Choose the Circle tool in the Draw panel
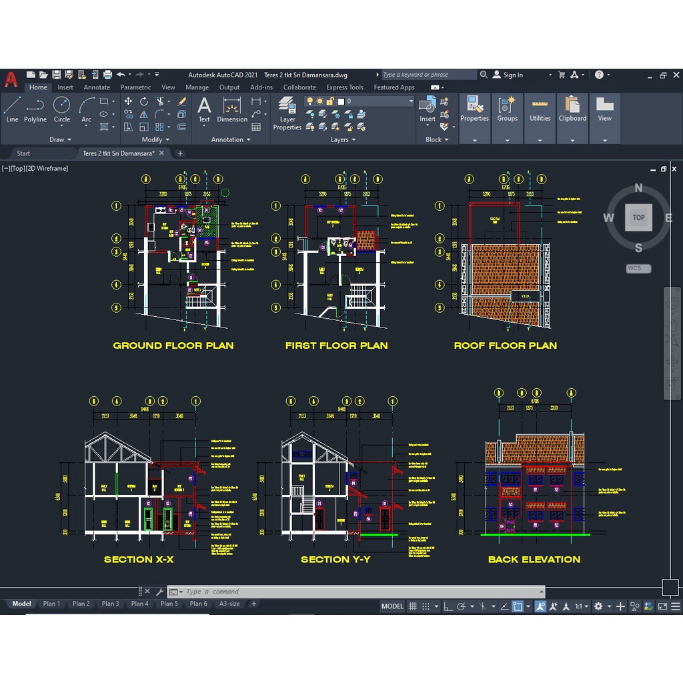 point(61,109)
